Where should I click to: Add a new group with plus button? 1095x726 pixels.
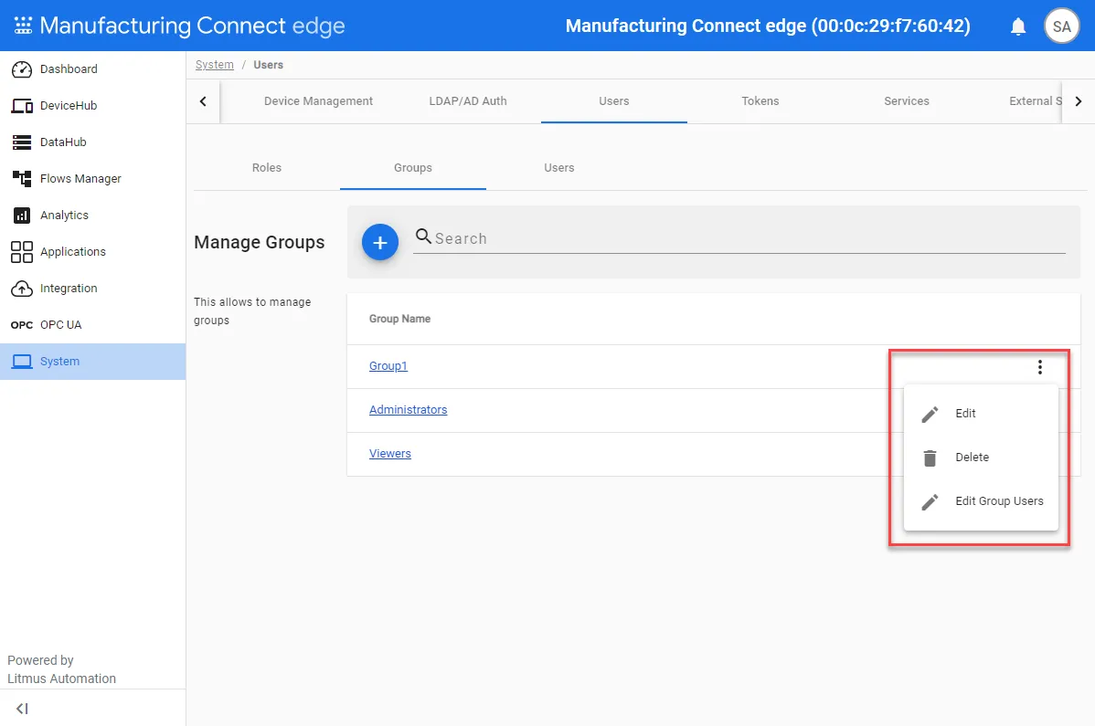pyautogui.click(x=380, y=242)
